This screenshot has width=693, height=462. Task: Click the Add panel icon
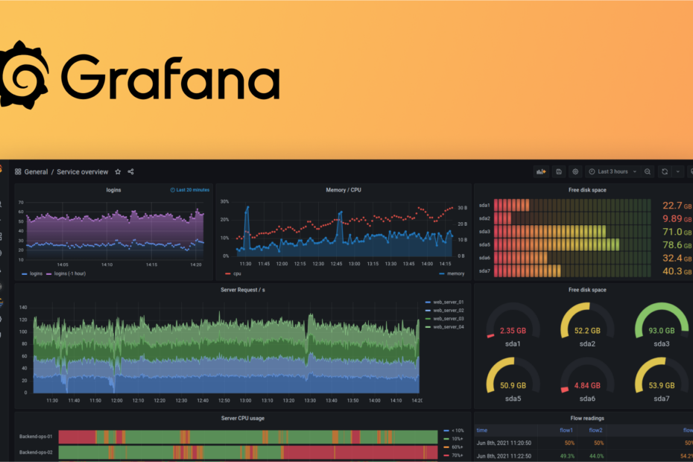pyautogui.click(x=541, y=171)
